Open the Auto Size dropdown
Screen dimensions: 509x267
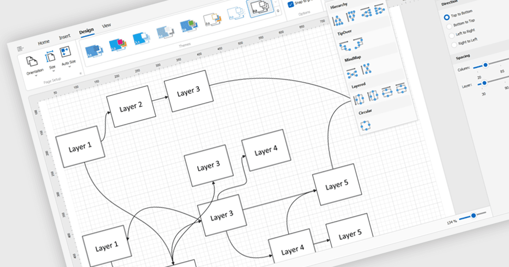(x=67, y=56)
